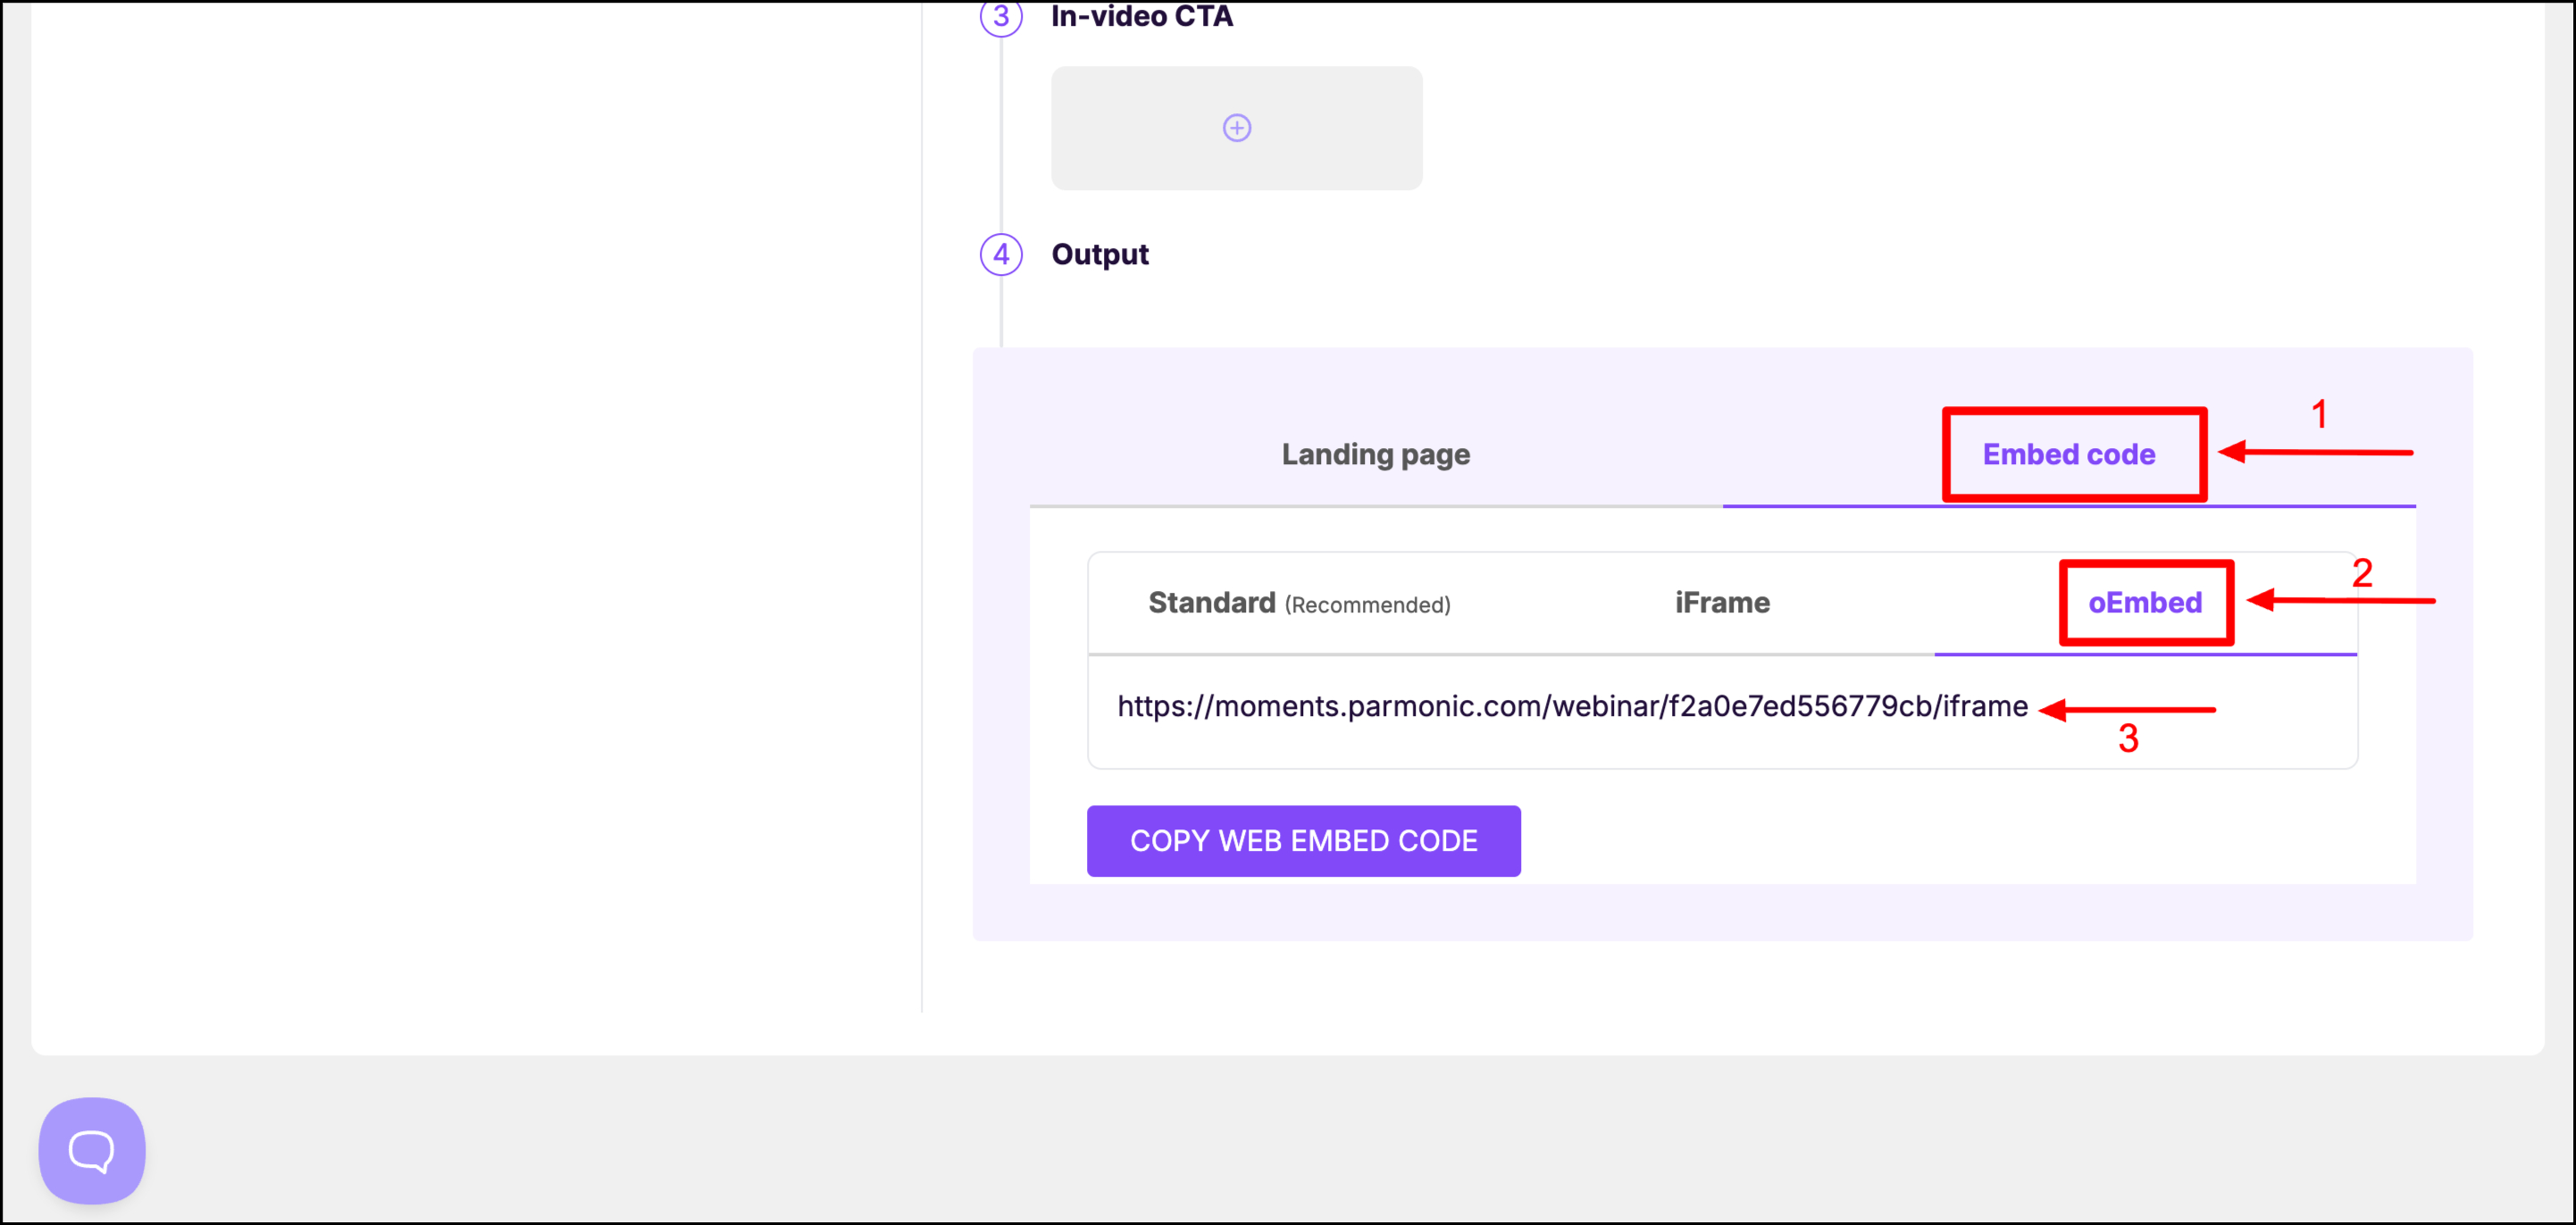Click the red arrow pointing at Embed code

pyautogui.click(x=2315, y=453)
